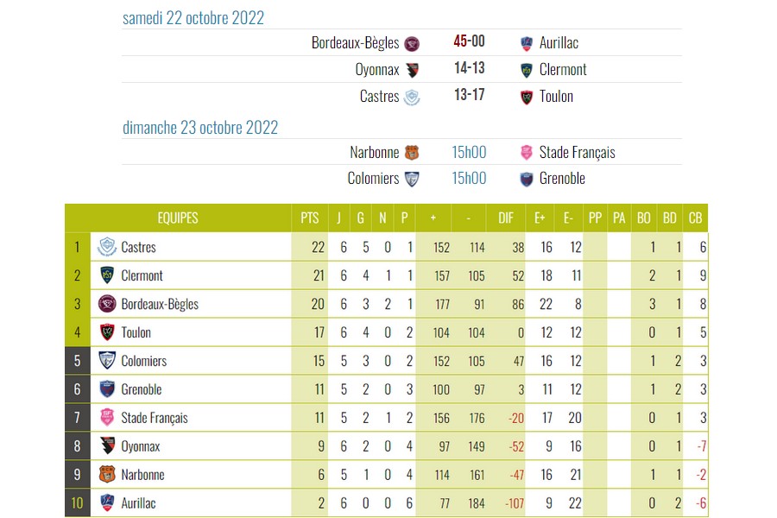Click the DIF column header
Image resolution: width=777 pixels, height=518 pixels.
coord(506,218)
